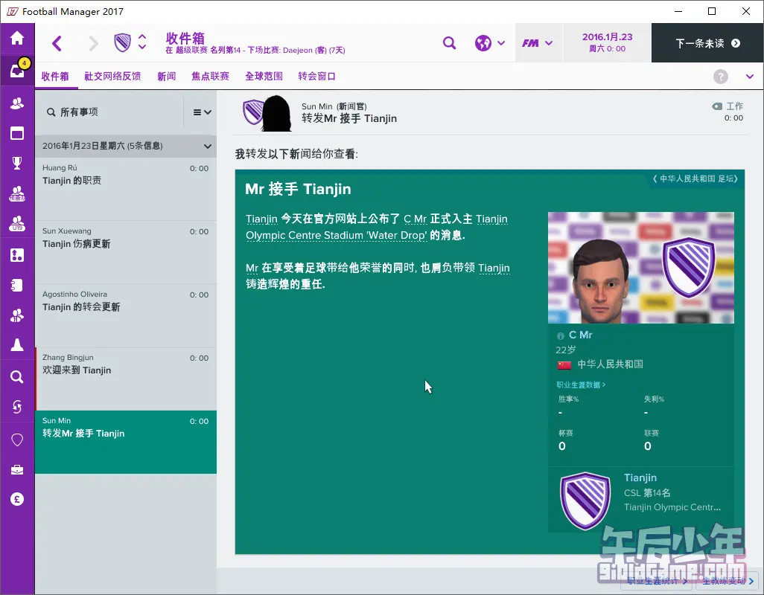
Task: Switch to the 全球范围 tab
Action: tap(264, 77)
